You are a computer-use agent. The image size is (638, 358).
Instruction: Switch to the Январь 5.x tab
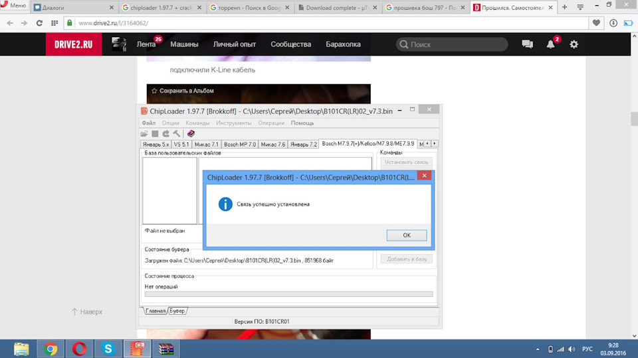156,145
